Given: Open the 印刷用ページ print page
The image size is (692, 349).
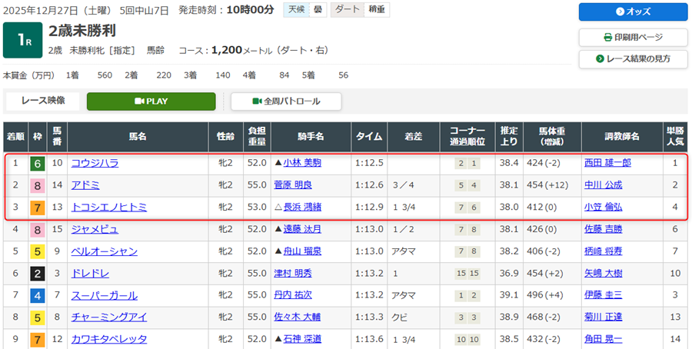Looking at the screenshot, I should coord(634,37).
